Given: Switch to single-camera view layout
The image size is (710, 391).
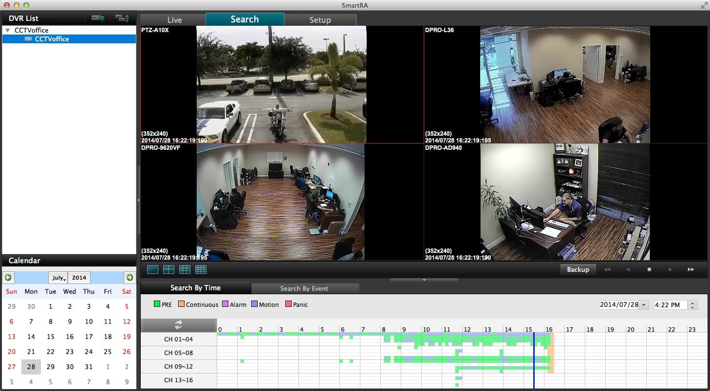Looking at the screenshot, I should click(152, 269).
